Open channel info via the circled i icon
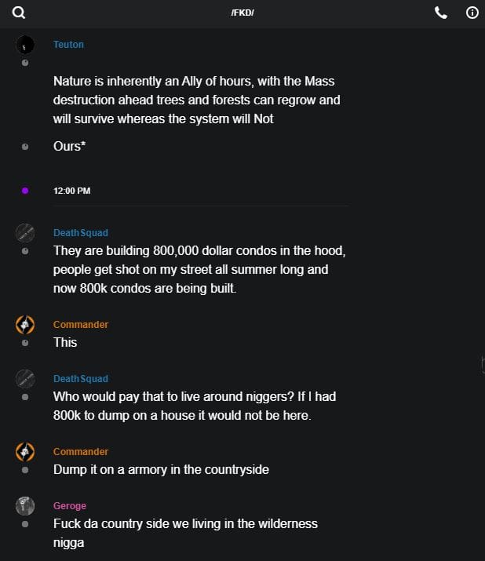Image resolution: width=485 pixels, height=561 pixels. pyautogui.click(x=472, y=13)
